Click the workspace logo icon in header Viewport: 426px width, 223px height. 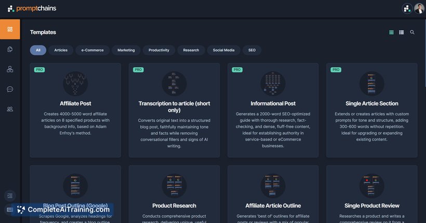click(407, 9)
